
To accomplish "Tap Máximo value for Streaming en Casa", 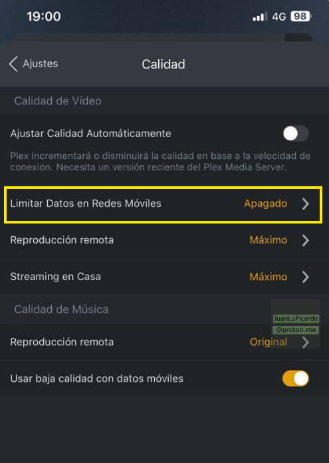I will [x=269, y=277].
